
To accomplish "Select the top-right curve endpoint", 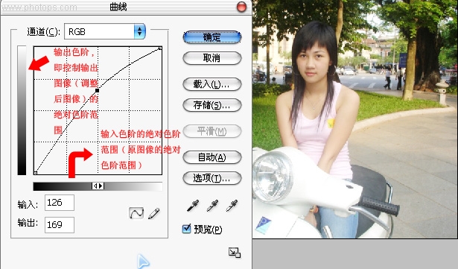I will [x=160, y=48].
